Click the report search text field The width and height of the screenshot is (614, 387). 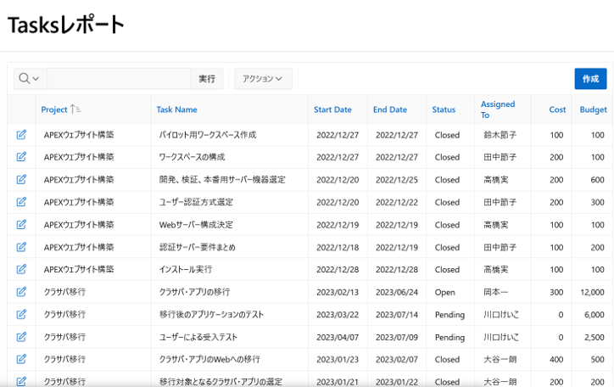[x=119, y=79]
